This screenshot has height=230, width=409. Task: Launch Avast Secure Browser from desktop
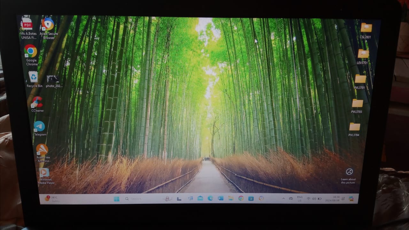coord(48,25)
